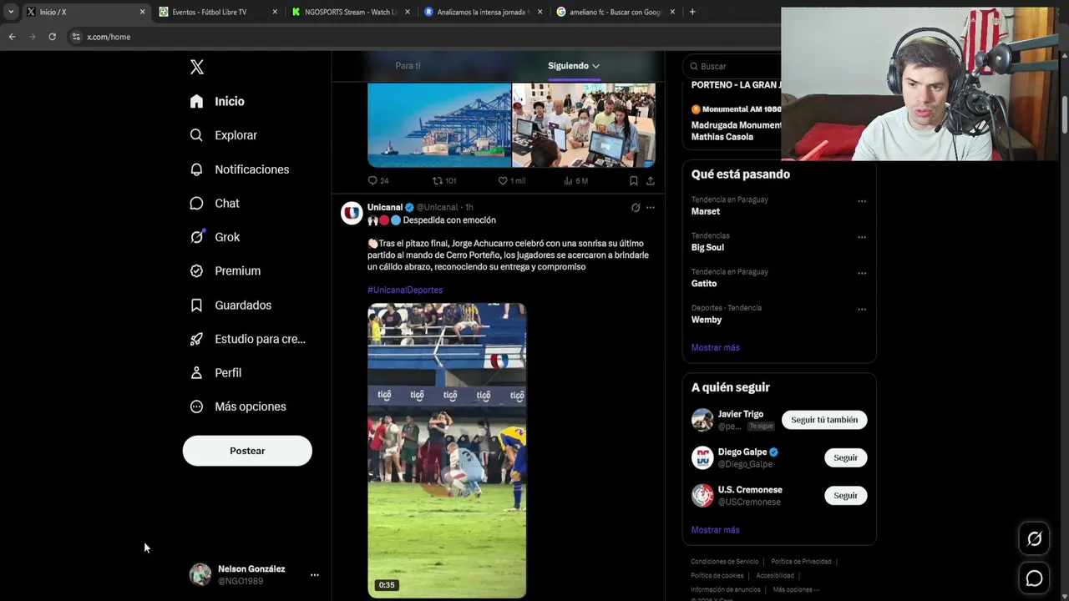Open more options for Gatito trend

click(x=862, y=273)
